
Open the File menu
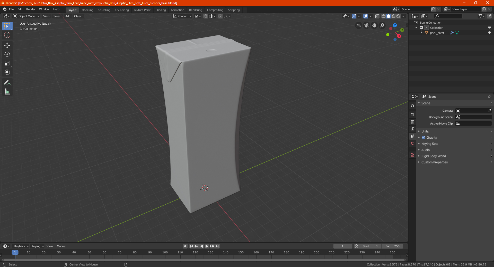pos(11,9)
